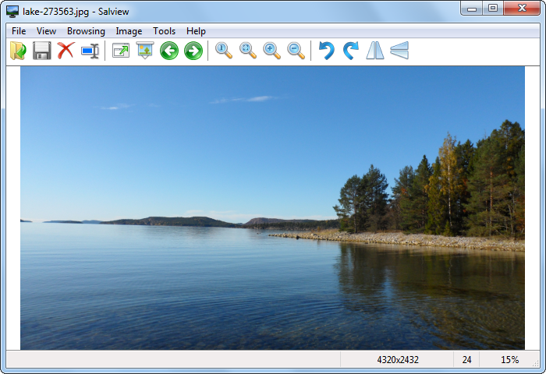546x374 pixels.
Task: Click the 4320x2432 dimensions in status bar
Action: click(398, 359)
